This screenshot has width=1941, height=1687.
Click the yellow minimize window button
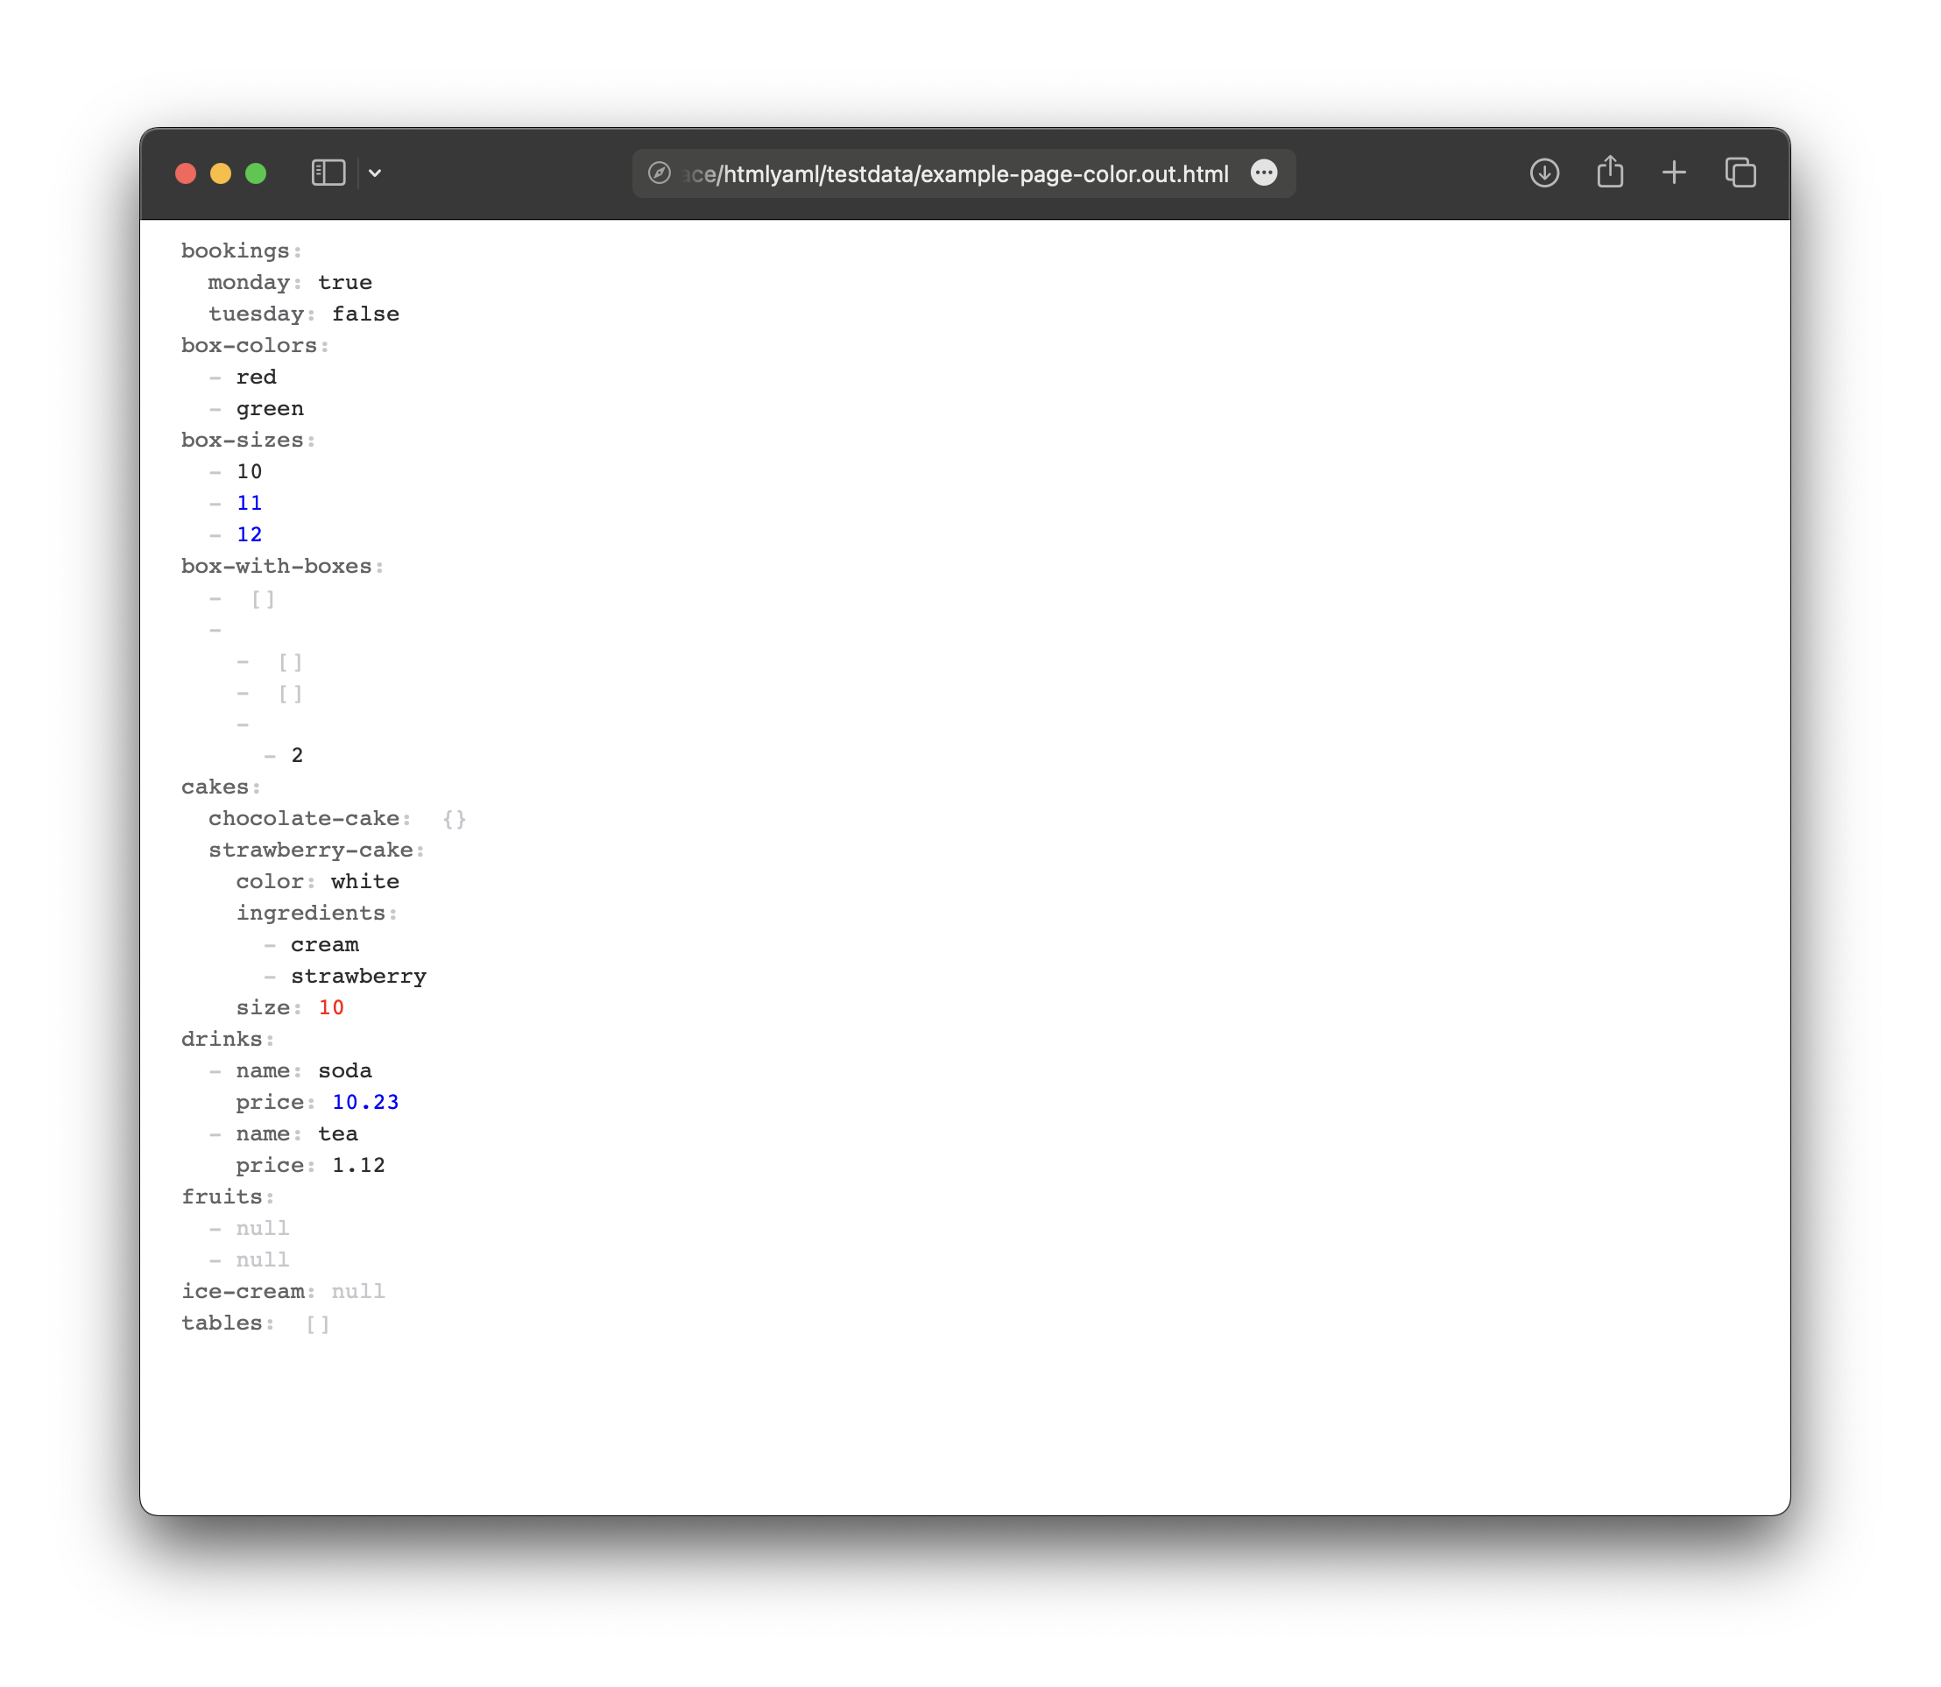pyautogui.click(x=220, y=173)
